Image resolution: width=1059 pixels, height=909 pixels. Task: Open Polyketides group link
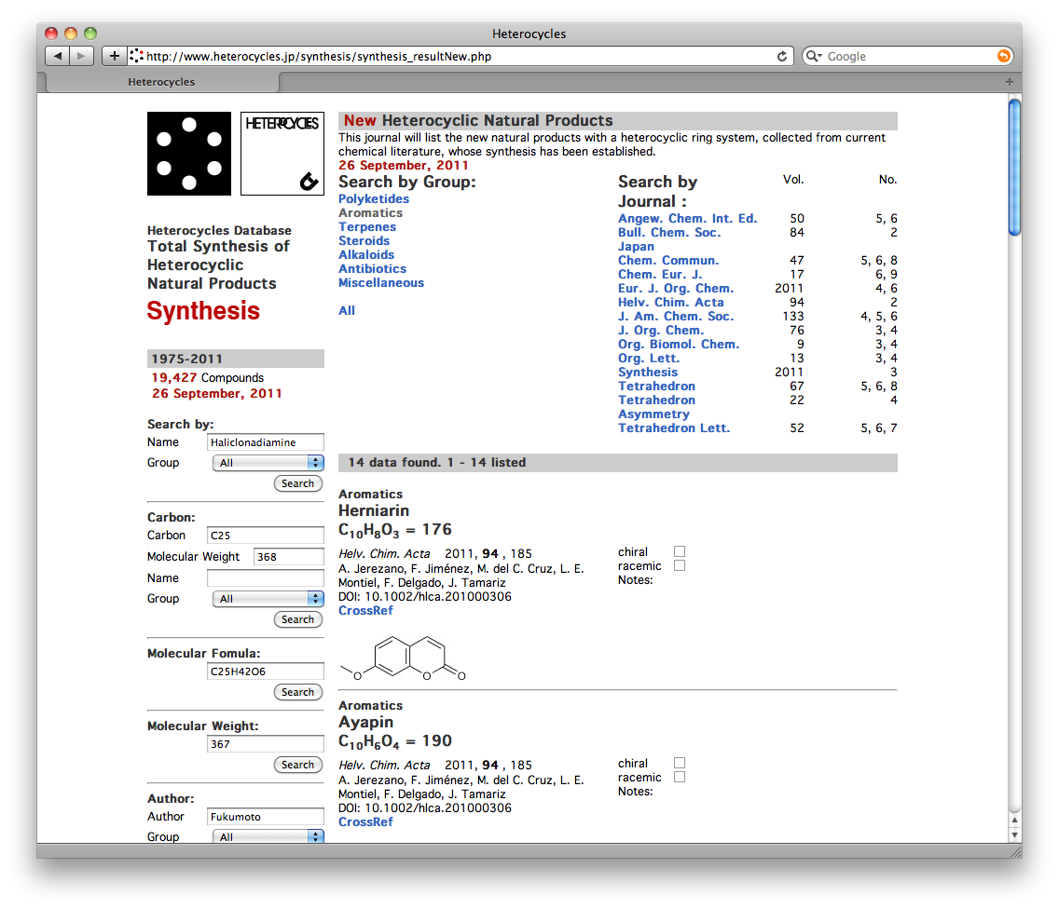point(374,198)
